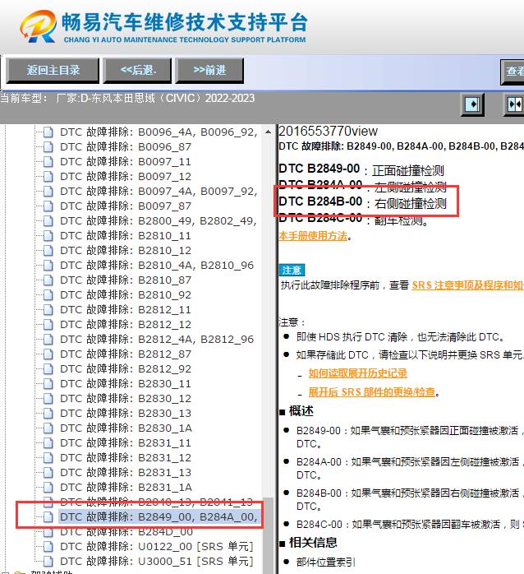Select DTC 故障排除 B0097_11 entry
The image size is (524, 574).
click(x=126, y=161)
